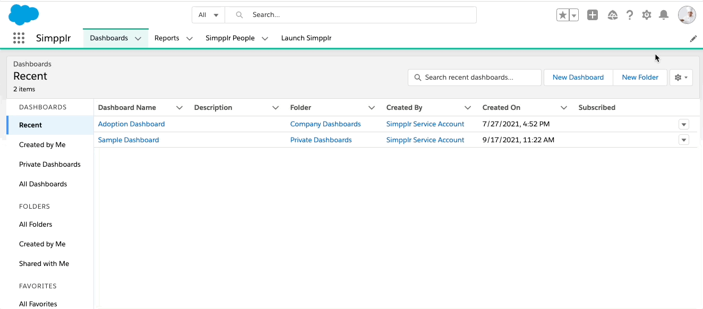Click the Salesforce cloud logo
The width and height of the screenshot is (703, 309).
24,14
